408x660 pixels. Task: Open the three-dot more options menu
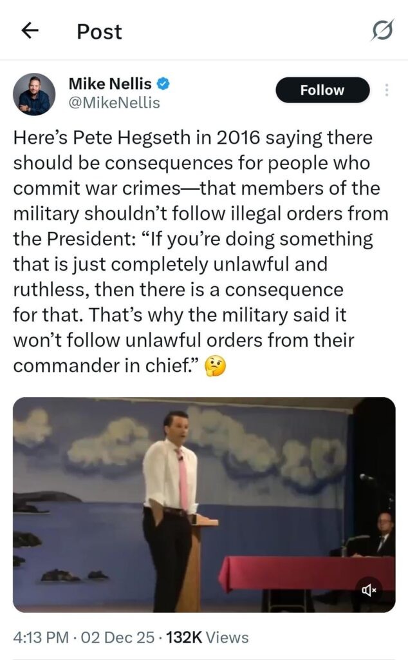386,90
